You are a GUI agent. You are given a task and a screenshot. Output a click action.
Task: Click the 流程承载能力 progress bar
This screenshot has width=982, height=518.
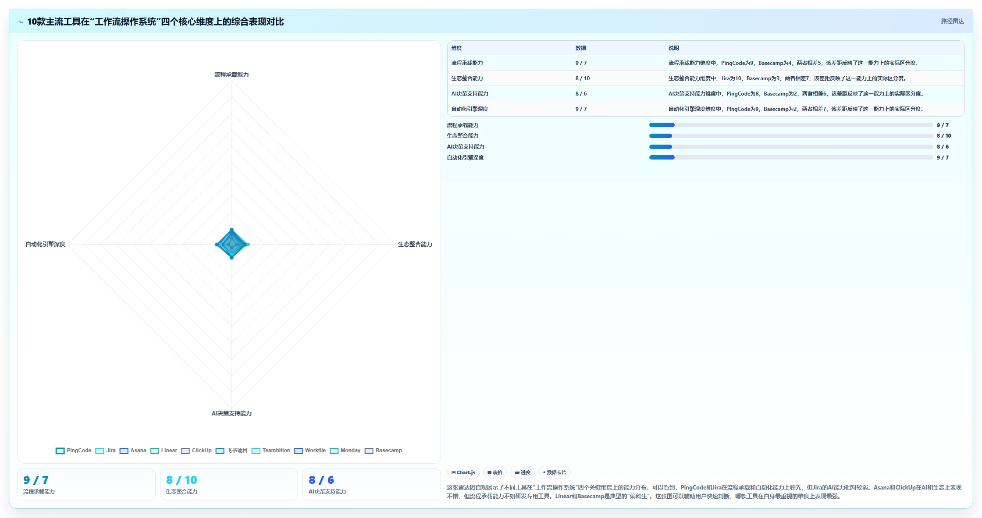coord(791,125)
